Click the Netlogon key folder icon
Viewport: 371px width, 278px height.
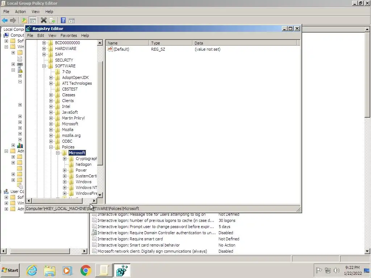[x=71, y=164]
